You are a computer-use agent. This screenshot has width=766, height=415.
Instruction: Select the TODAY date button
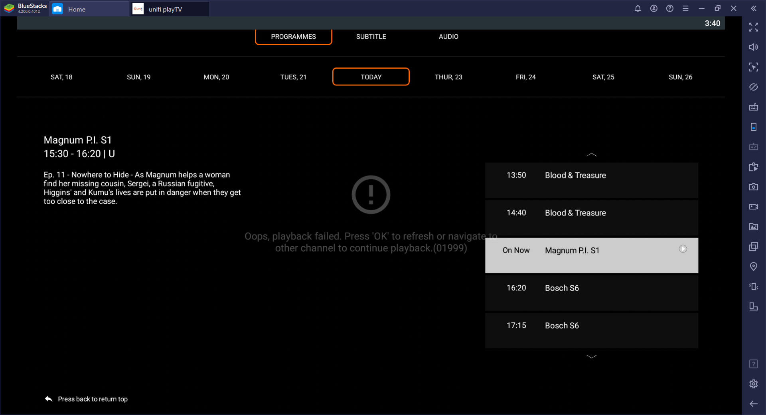371,77
